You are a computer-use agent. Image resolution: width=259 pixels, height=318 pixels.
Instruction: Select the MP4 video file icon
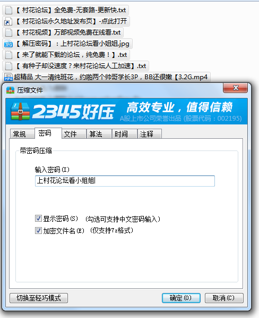8,77
